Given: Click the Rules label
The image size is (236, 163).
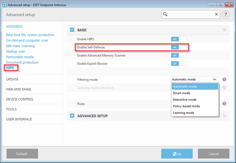Looking at the screenshot, I should coord(81,104).
